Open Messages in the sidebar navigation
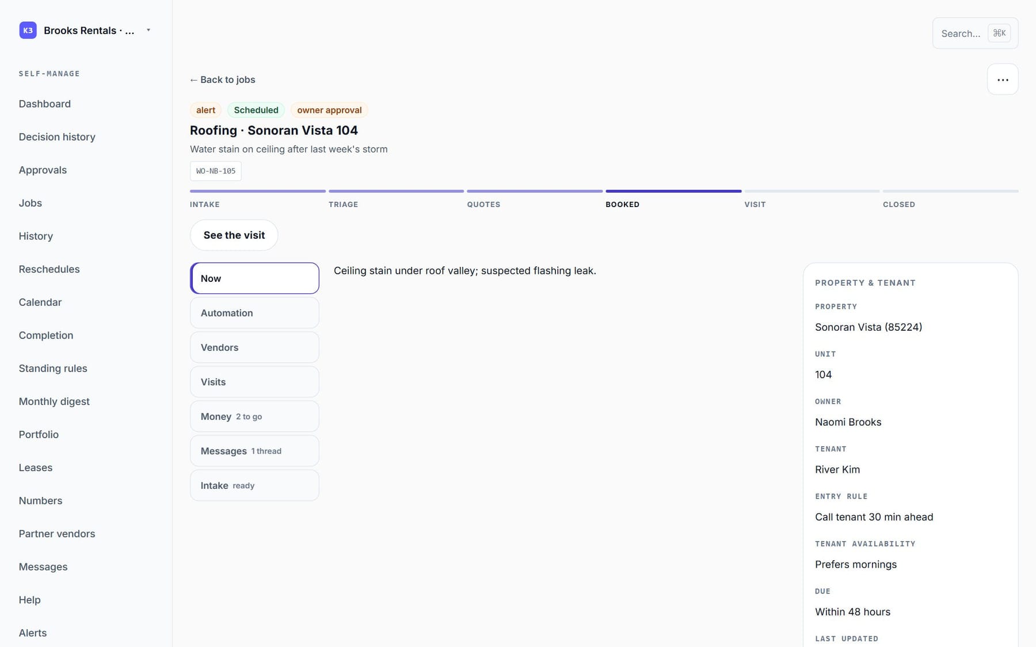1036x647 pixels. pyautogui.click(x=43, y=567)
